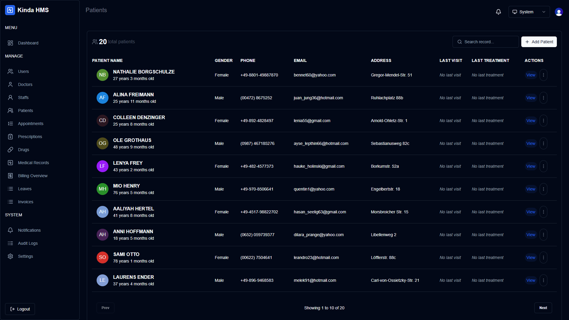
Task: Open the user profile avatar
Action: pyautogui.click(x=559, y=12)
